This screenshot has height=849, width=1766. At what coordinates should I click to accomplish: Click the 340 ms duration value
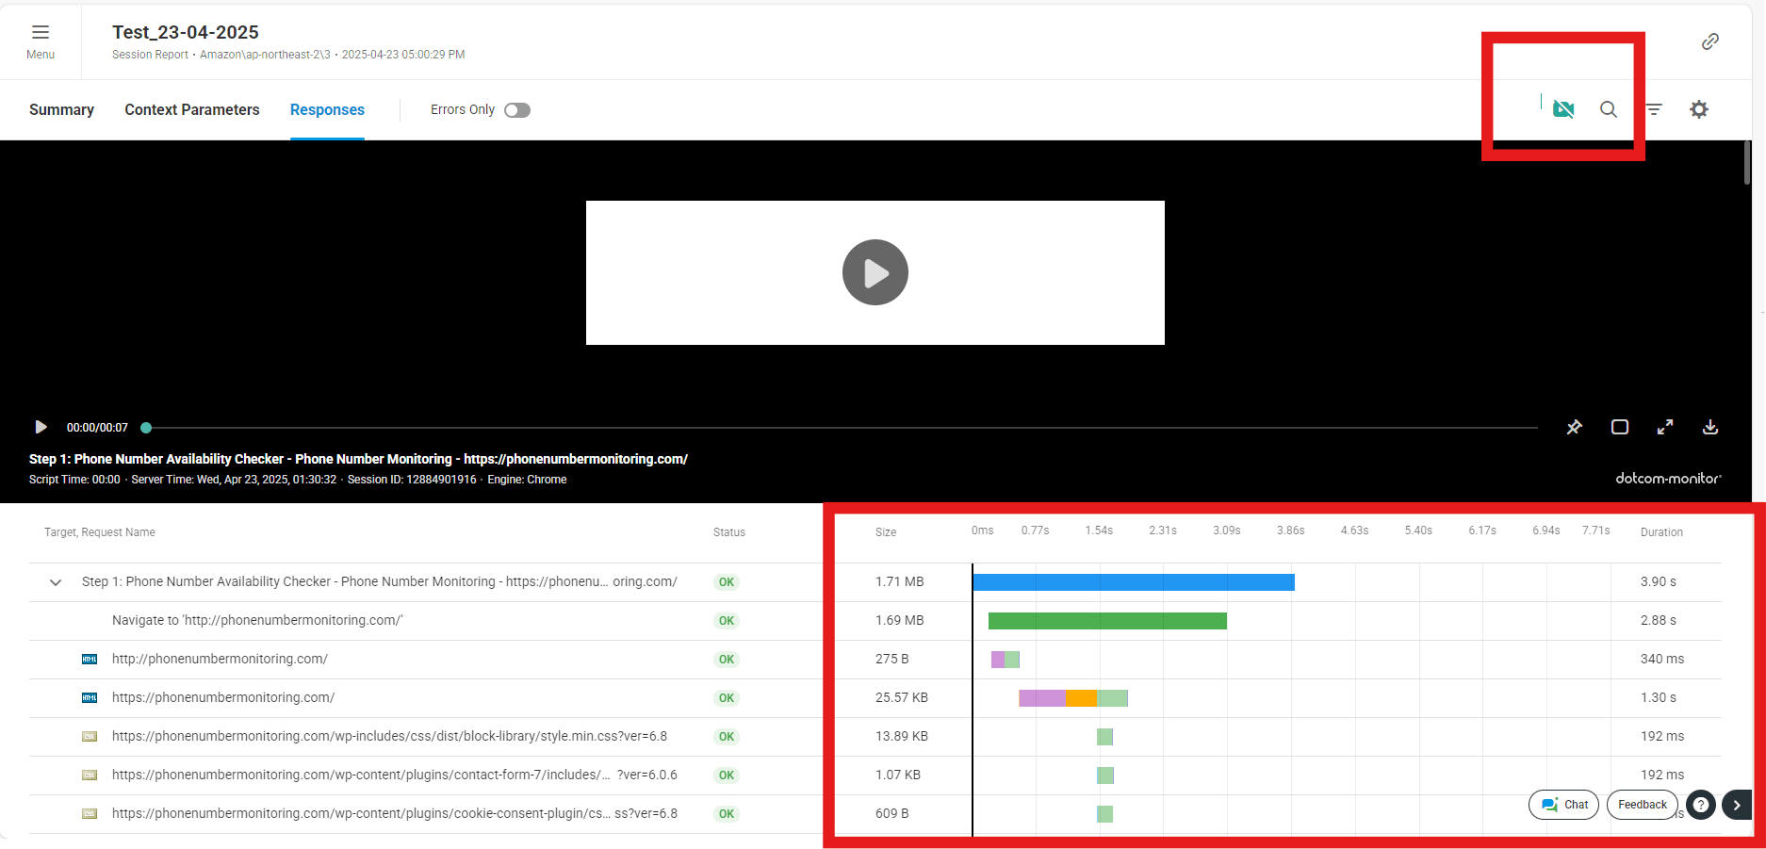point(1662,660)
